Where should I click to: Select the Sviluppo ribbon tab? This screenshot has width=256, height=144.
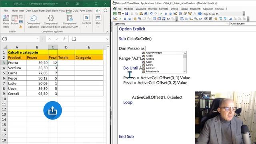(69, 11)
